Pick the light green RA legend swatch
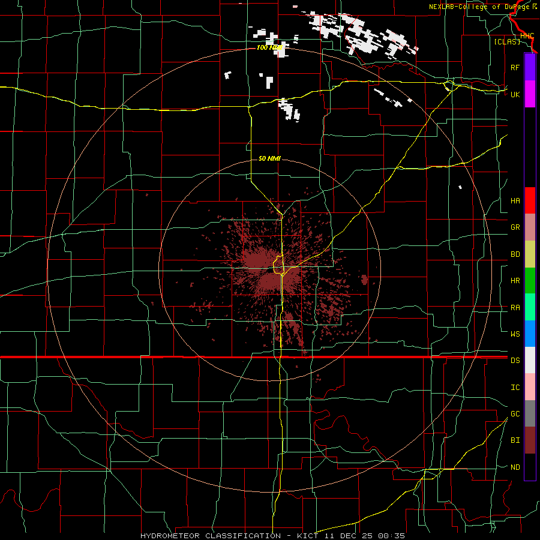 coord(530,307)
